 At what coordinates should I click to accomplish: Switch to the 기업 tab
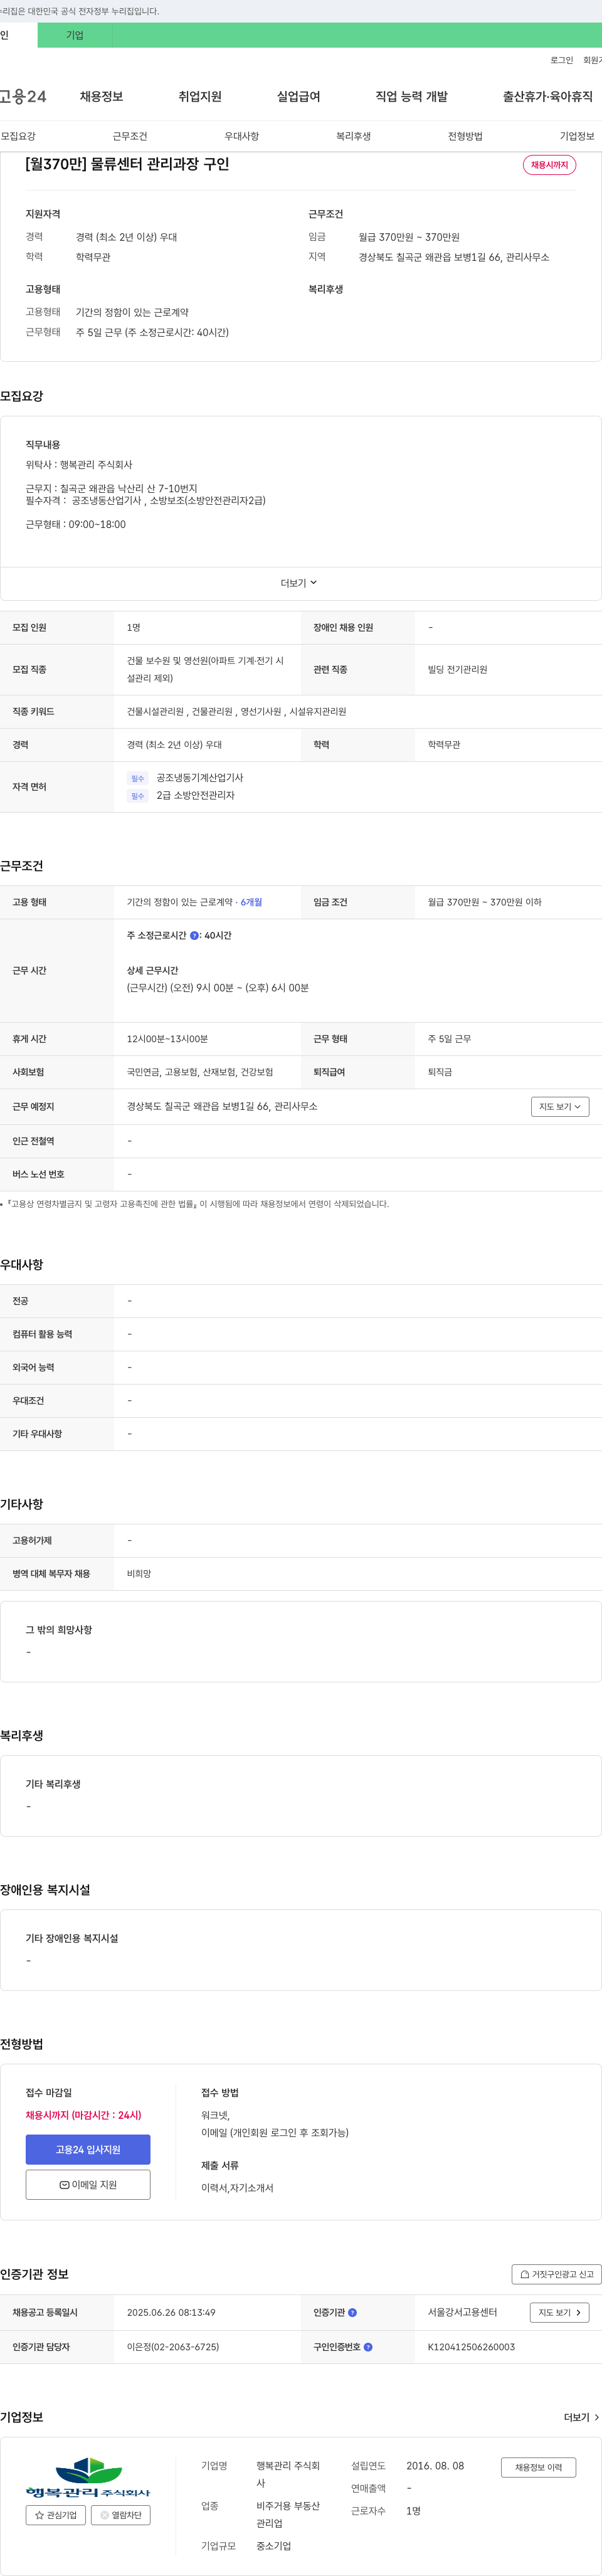pos(75,35)
